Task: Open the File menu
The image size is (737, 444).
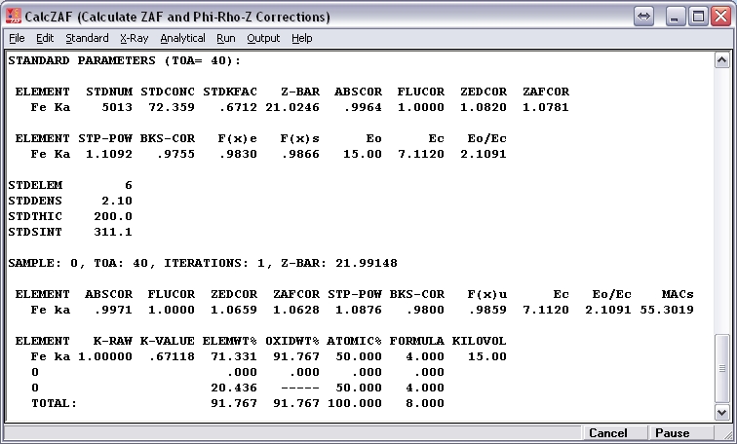Action: coord(17,38)
